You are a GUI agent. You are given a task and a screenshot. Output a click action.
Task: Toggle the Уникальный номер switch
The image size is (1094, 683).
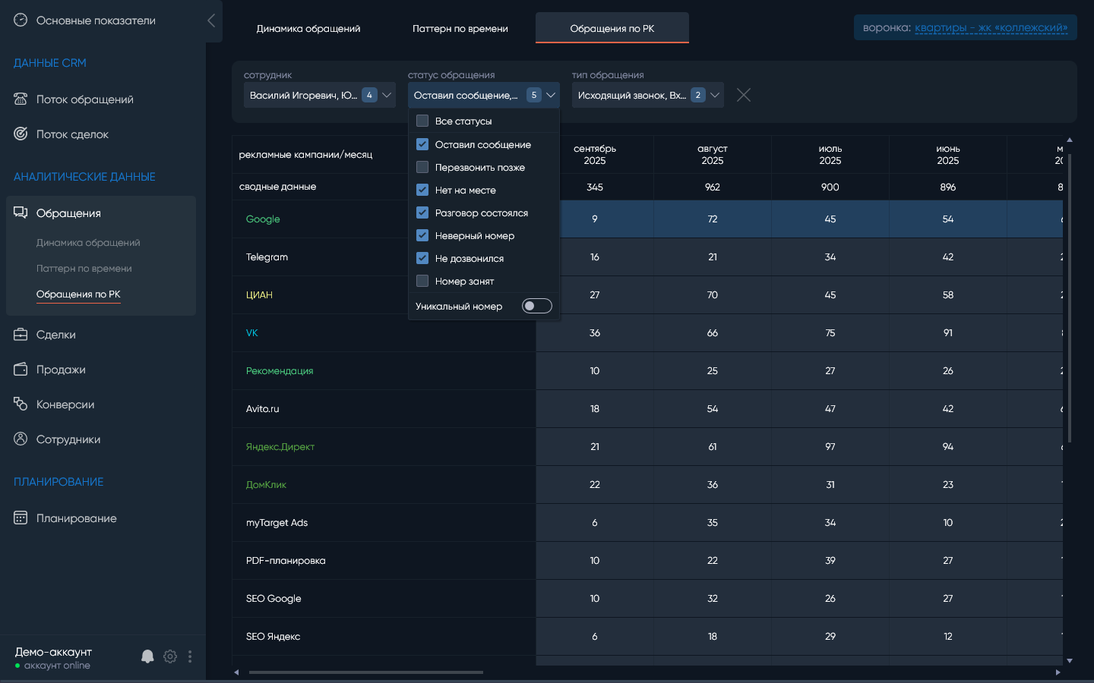pos(536,306)
